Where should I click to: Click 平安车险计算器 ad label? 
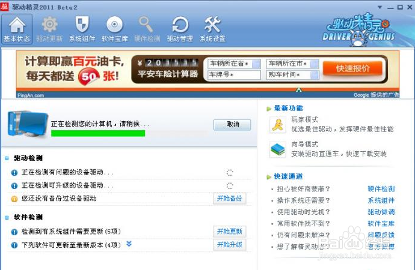click(x=168, y=74)
